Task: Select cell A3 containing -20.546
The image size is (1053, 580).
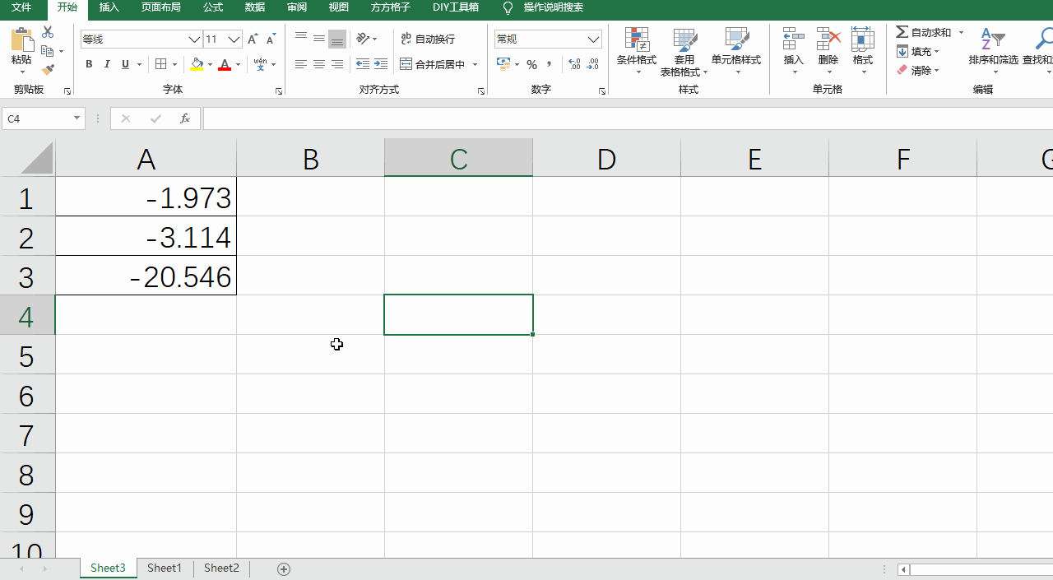Action: [x=146, y=276]
